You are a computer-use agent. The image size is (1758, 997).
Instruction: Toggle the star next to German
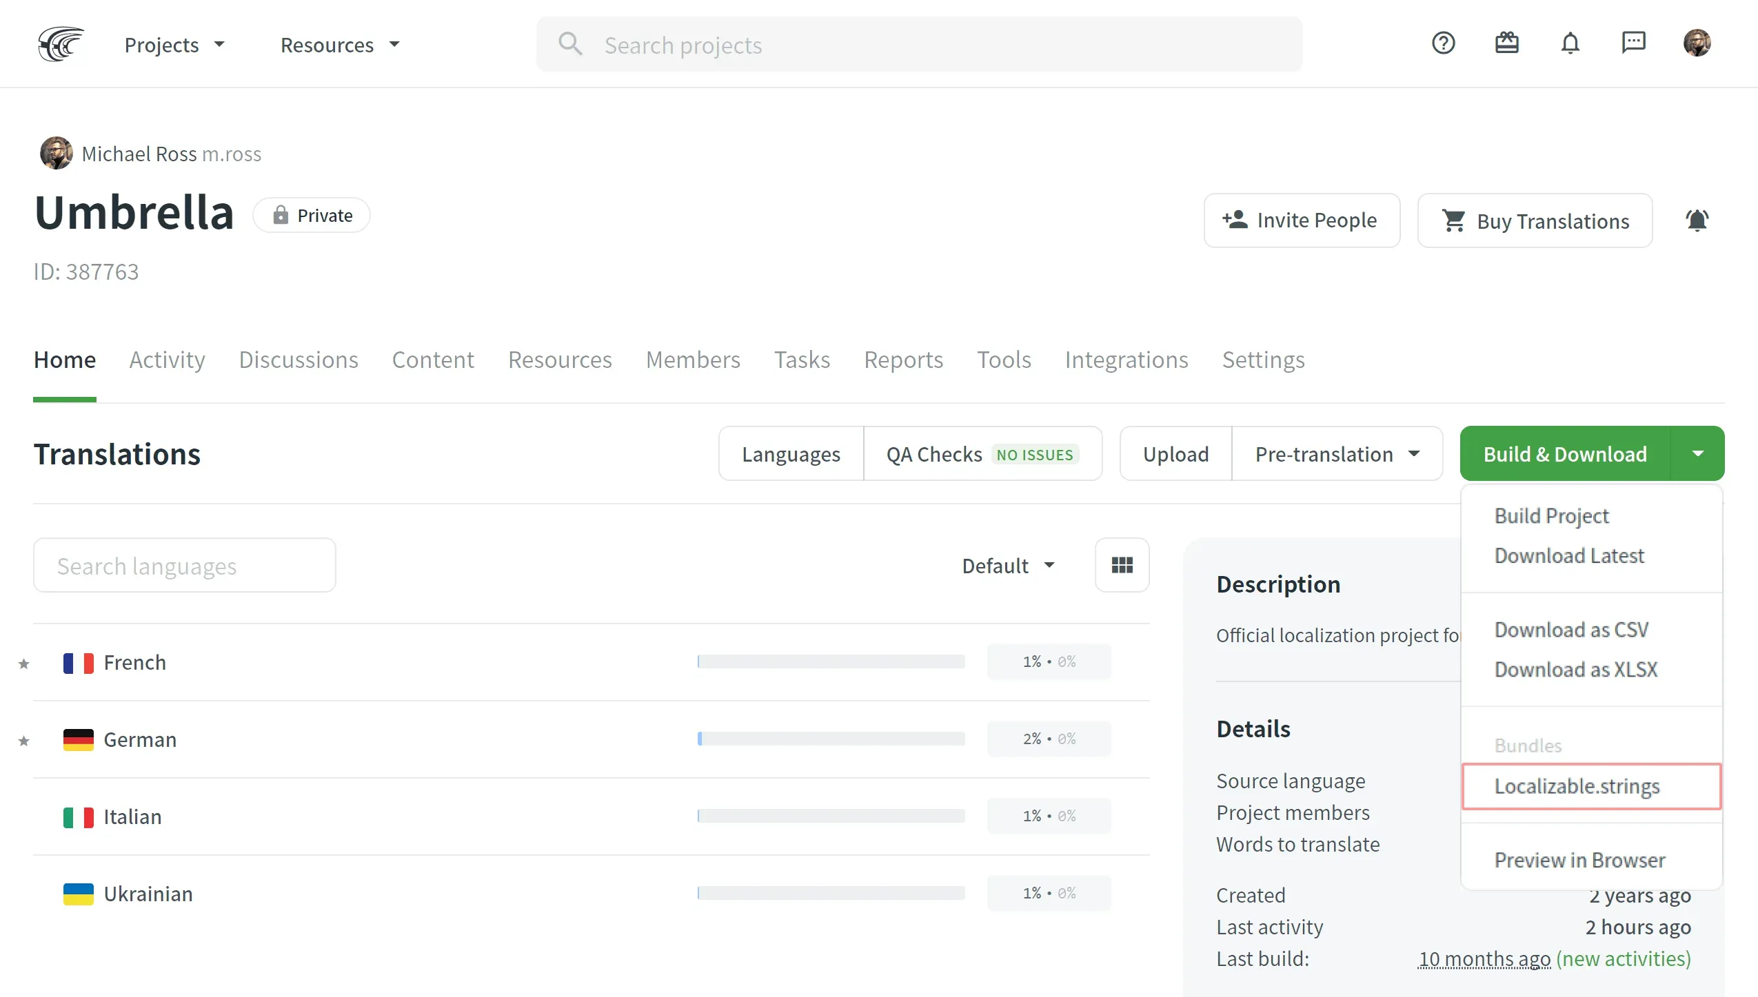(x=24, y=741)
